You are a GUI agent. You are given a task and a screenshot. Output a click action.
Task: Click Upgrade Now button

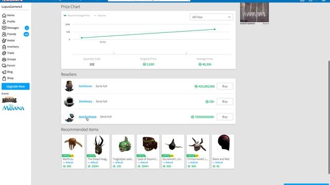pyautogui.click(x=15, y=86)
